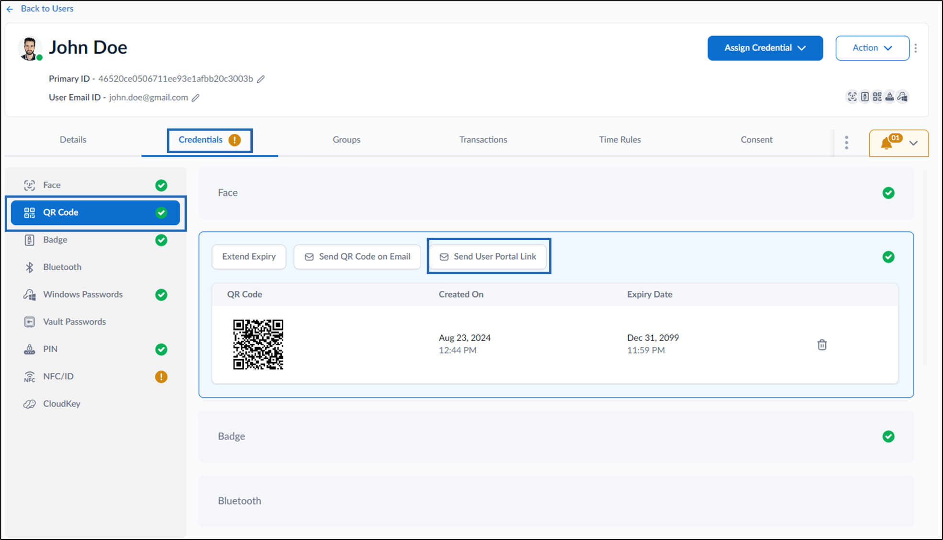Select PIN in the credentials sidebar

[96, 349]
